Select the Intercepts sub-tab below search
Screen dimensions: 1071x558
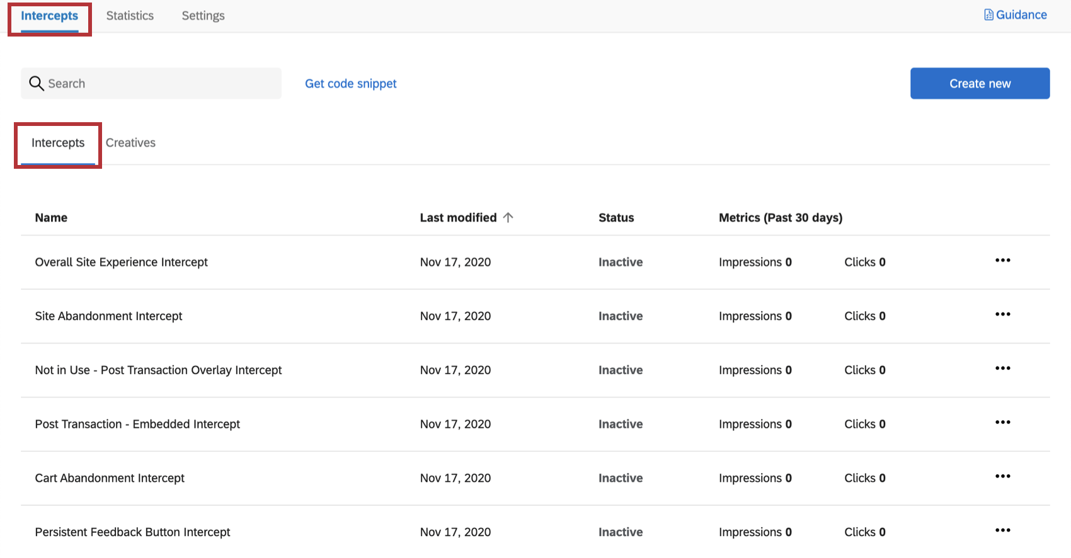pyautogui.click(x=58, y=143)
